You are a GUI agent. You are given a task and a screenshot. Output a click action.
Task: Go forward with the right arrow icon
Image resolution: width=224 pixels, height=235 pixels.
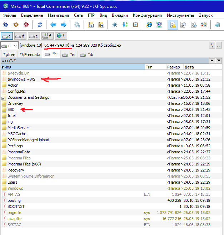(x=64, y=25)
